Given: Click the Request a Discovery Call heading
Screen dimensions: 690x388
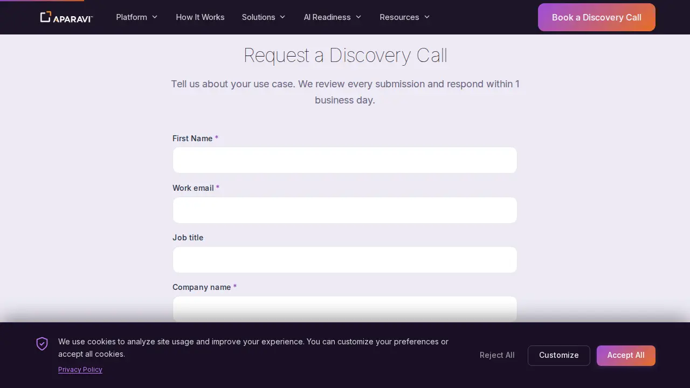Looking at the screenshot, I should 345,56.
